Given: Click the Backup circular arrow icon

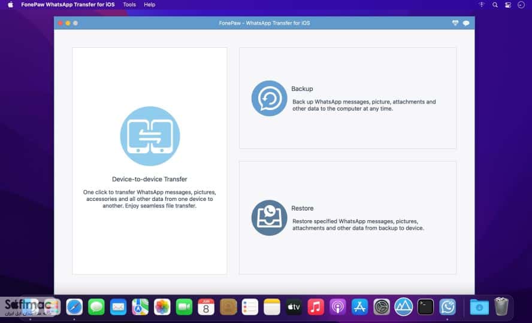Looking at the screenshot, I should pos(270,99).
